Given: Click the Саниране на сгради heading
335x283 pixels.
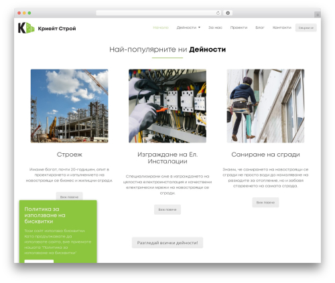Looking at the screenshot, I should point(265,155).
